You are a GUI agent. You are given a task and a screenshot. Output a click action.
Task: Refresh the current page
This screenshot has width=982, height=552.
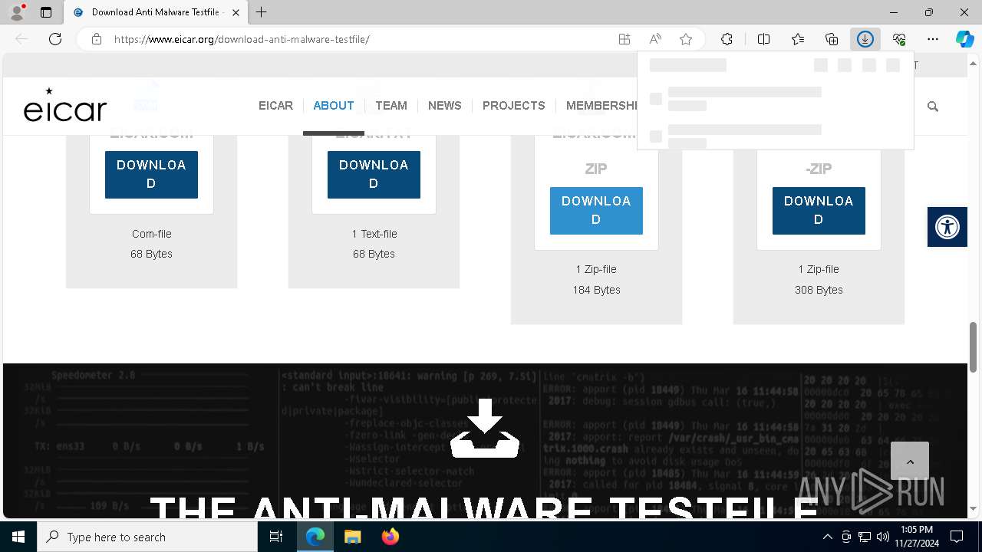tap(55, 39)
